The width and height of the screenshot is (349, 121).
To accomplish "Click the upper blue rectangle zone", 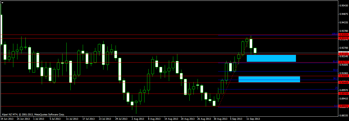I will tap(271, 58).
